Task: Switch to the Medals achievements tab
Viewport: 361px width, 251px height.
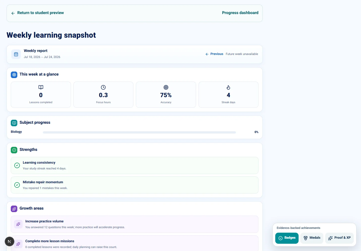Action: point(312,238)
